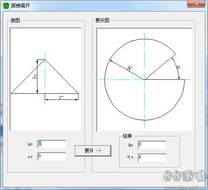Viewport: 208px width, 190px height.
Task: Click the h= label text
Action: pos(30,144)
